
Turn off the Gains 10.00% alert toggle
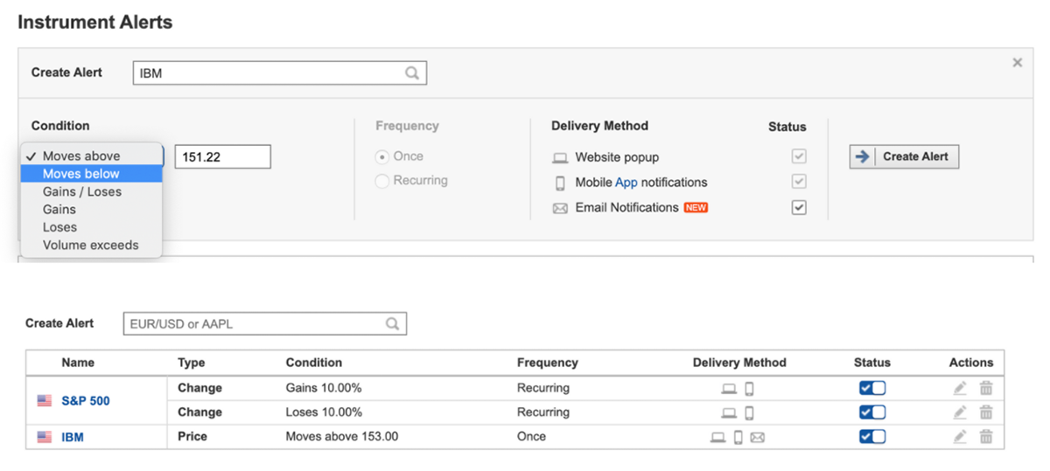(x=872, y=388)
